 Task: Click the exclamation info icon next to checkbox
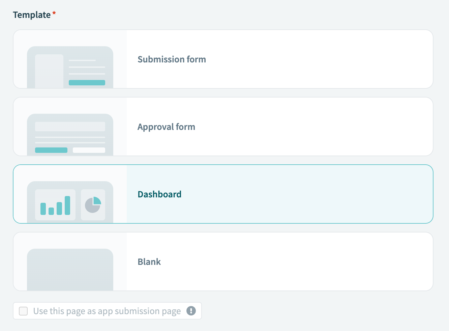[x=191, y=311]
